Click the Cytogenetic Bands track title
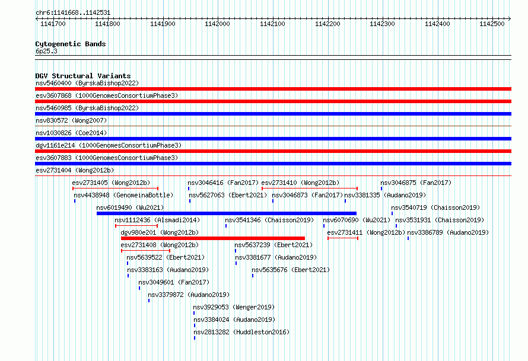The image size is (528, 361). point(71,44)
